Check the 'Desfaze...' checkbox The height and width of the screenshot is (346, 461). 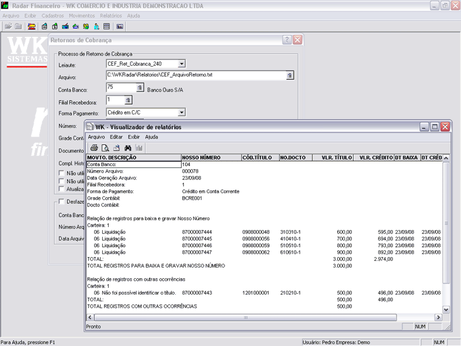click(62, 202)
